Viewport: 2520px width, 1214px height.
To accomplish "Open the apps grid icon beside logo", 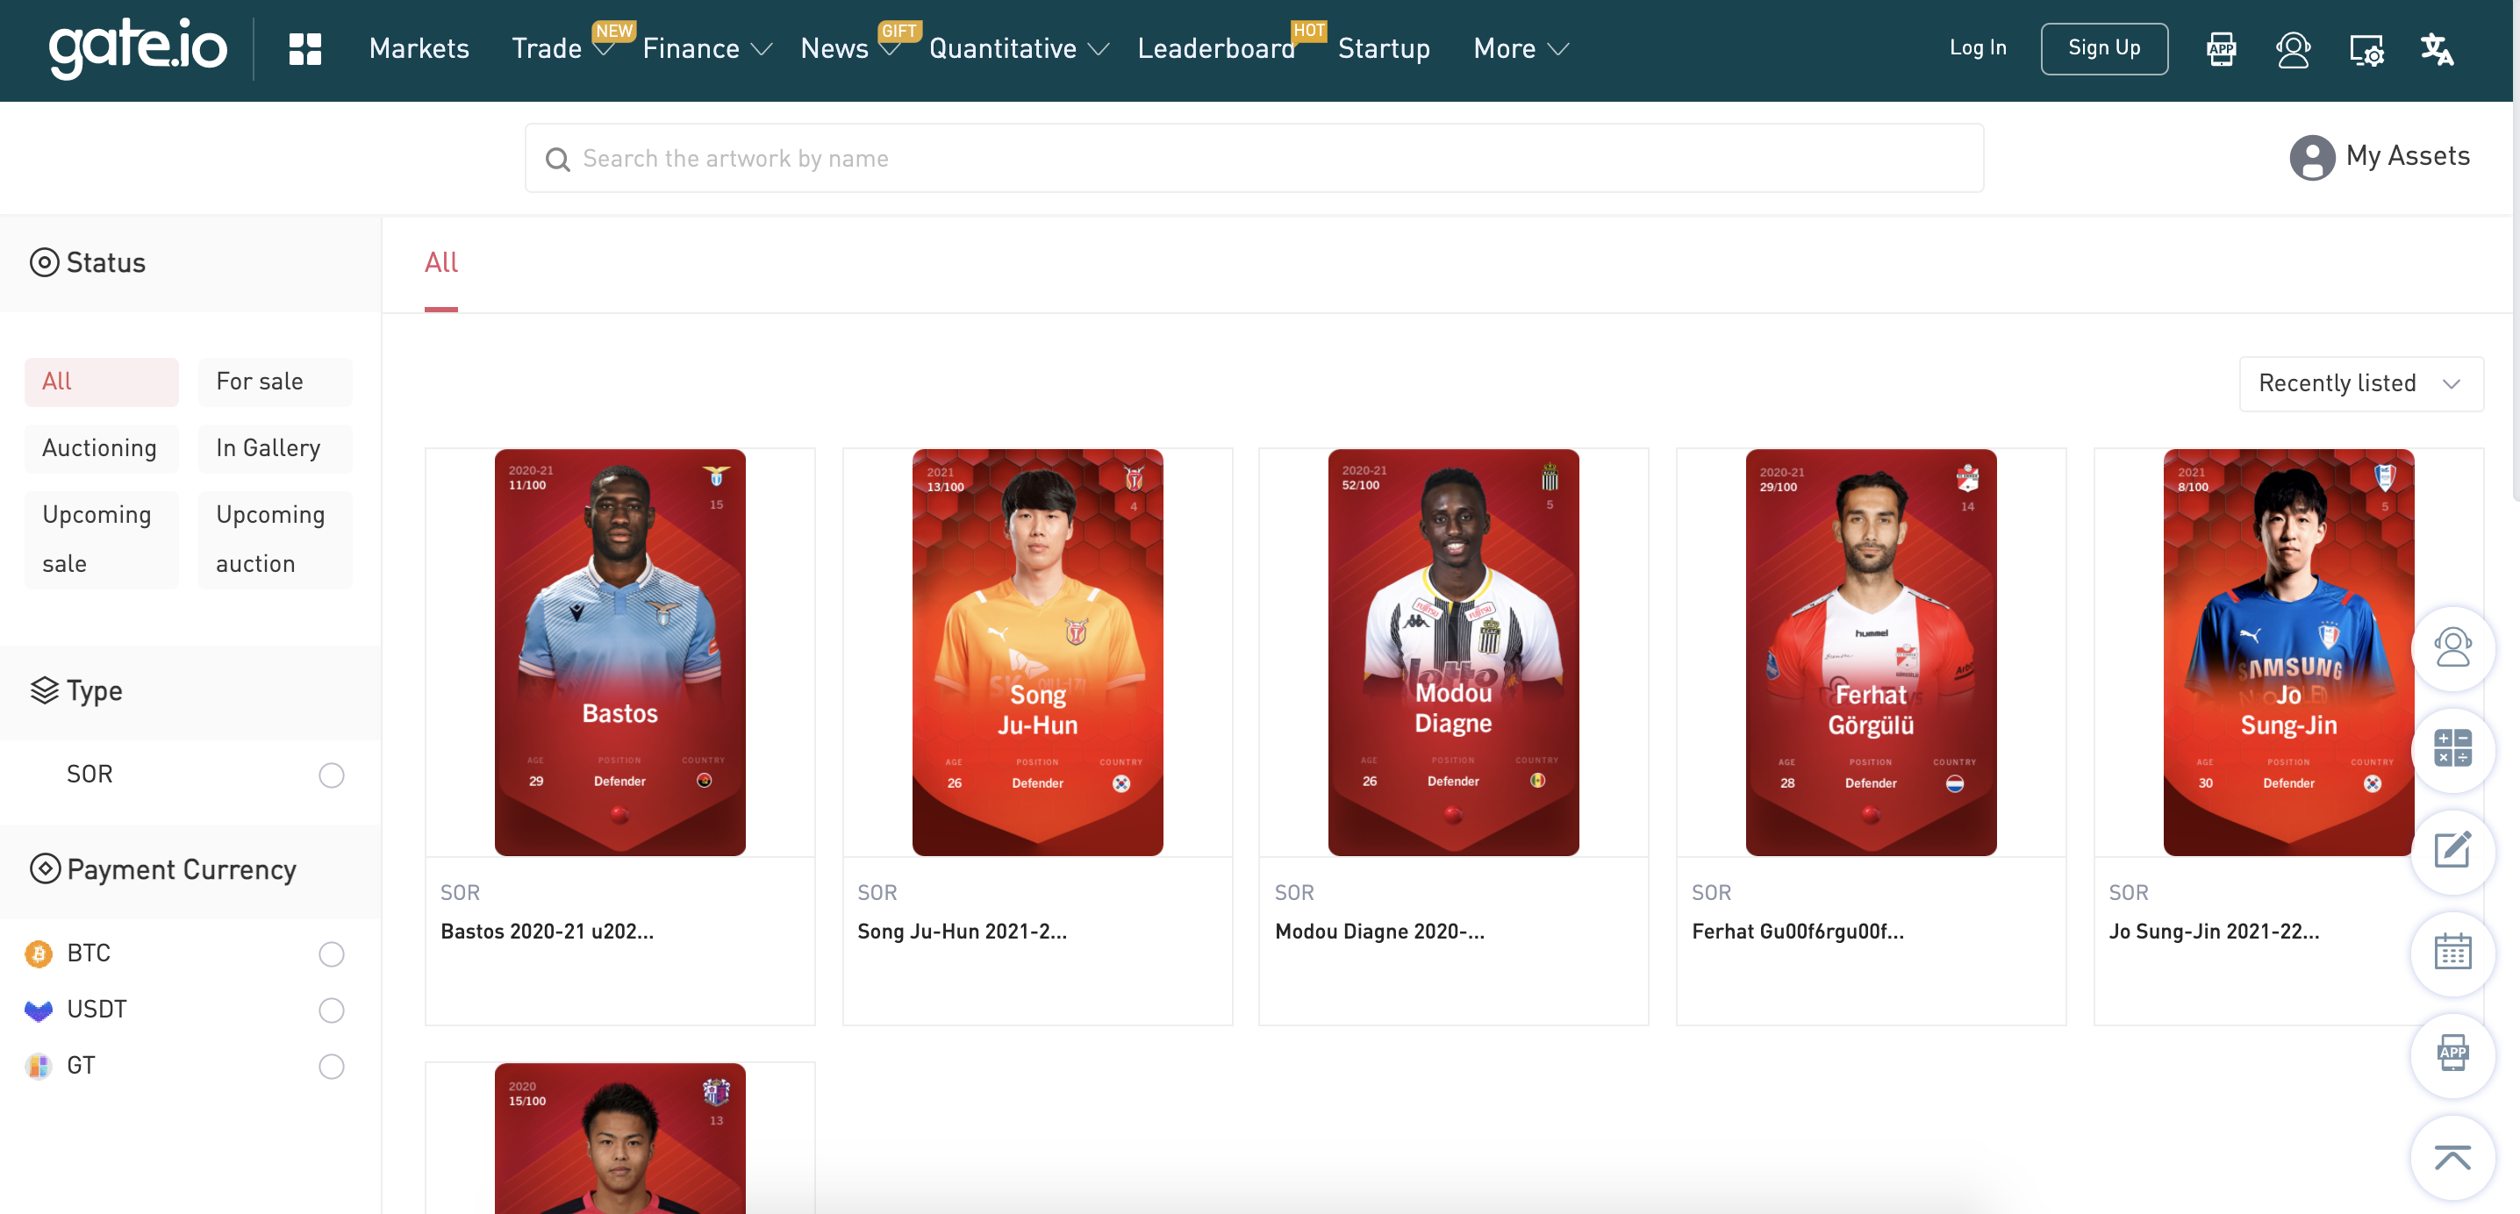I will pyautogui.click(x=305, y=49).
